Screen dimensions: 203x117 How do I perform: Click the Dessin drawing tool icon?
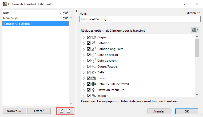94,78
